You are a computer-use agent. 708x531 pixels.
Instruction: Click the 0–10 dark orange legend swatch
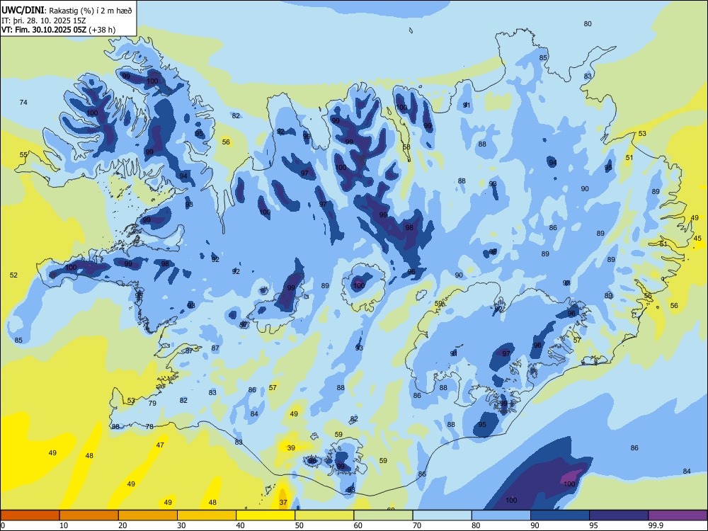(x=30, y=515)
